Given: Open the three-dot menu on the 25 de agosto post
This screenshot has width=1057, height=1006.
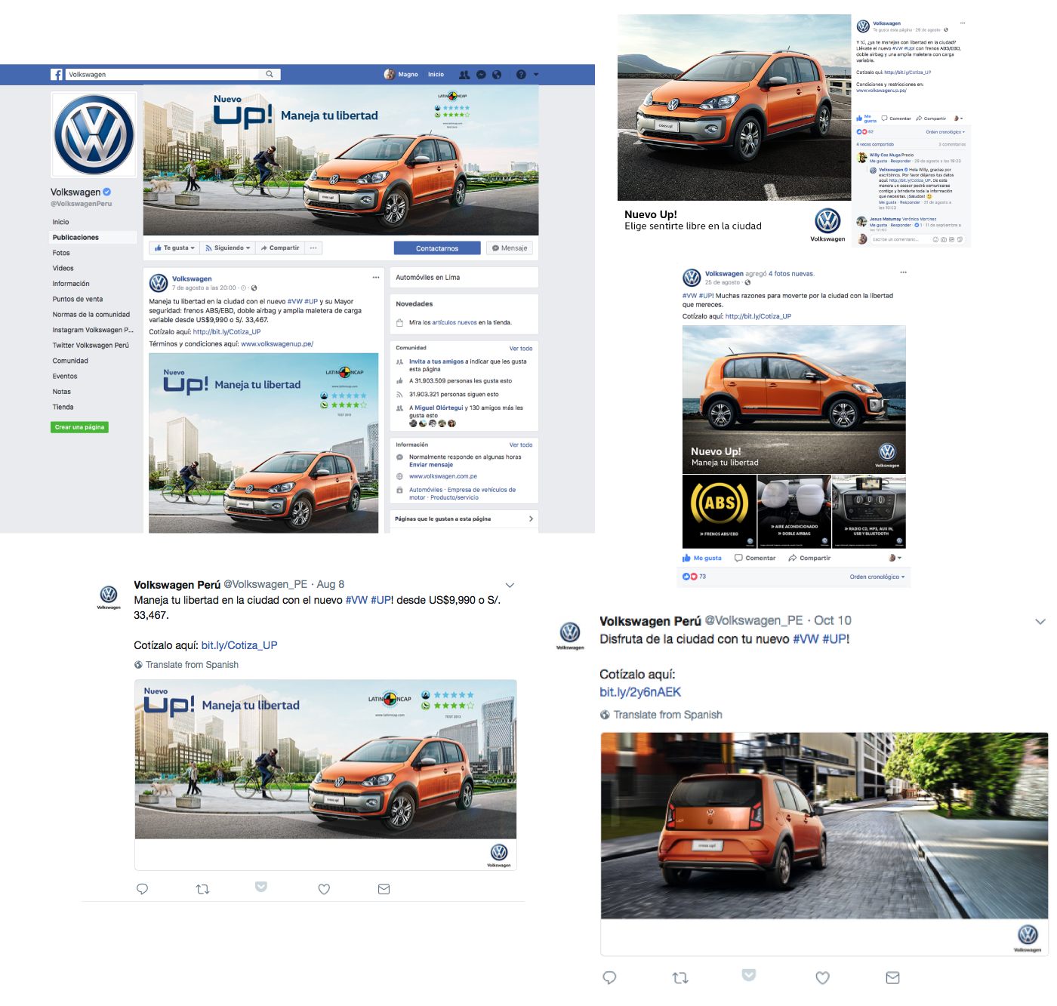Looking at the screenshot, I should (903, 272).
